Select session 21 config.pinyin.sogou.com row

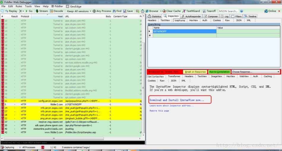pyautogui.click(x=72, y=101)
